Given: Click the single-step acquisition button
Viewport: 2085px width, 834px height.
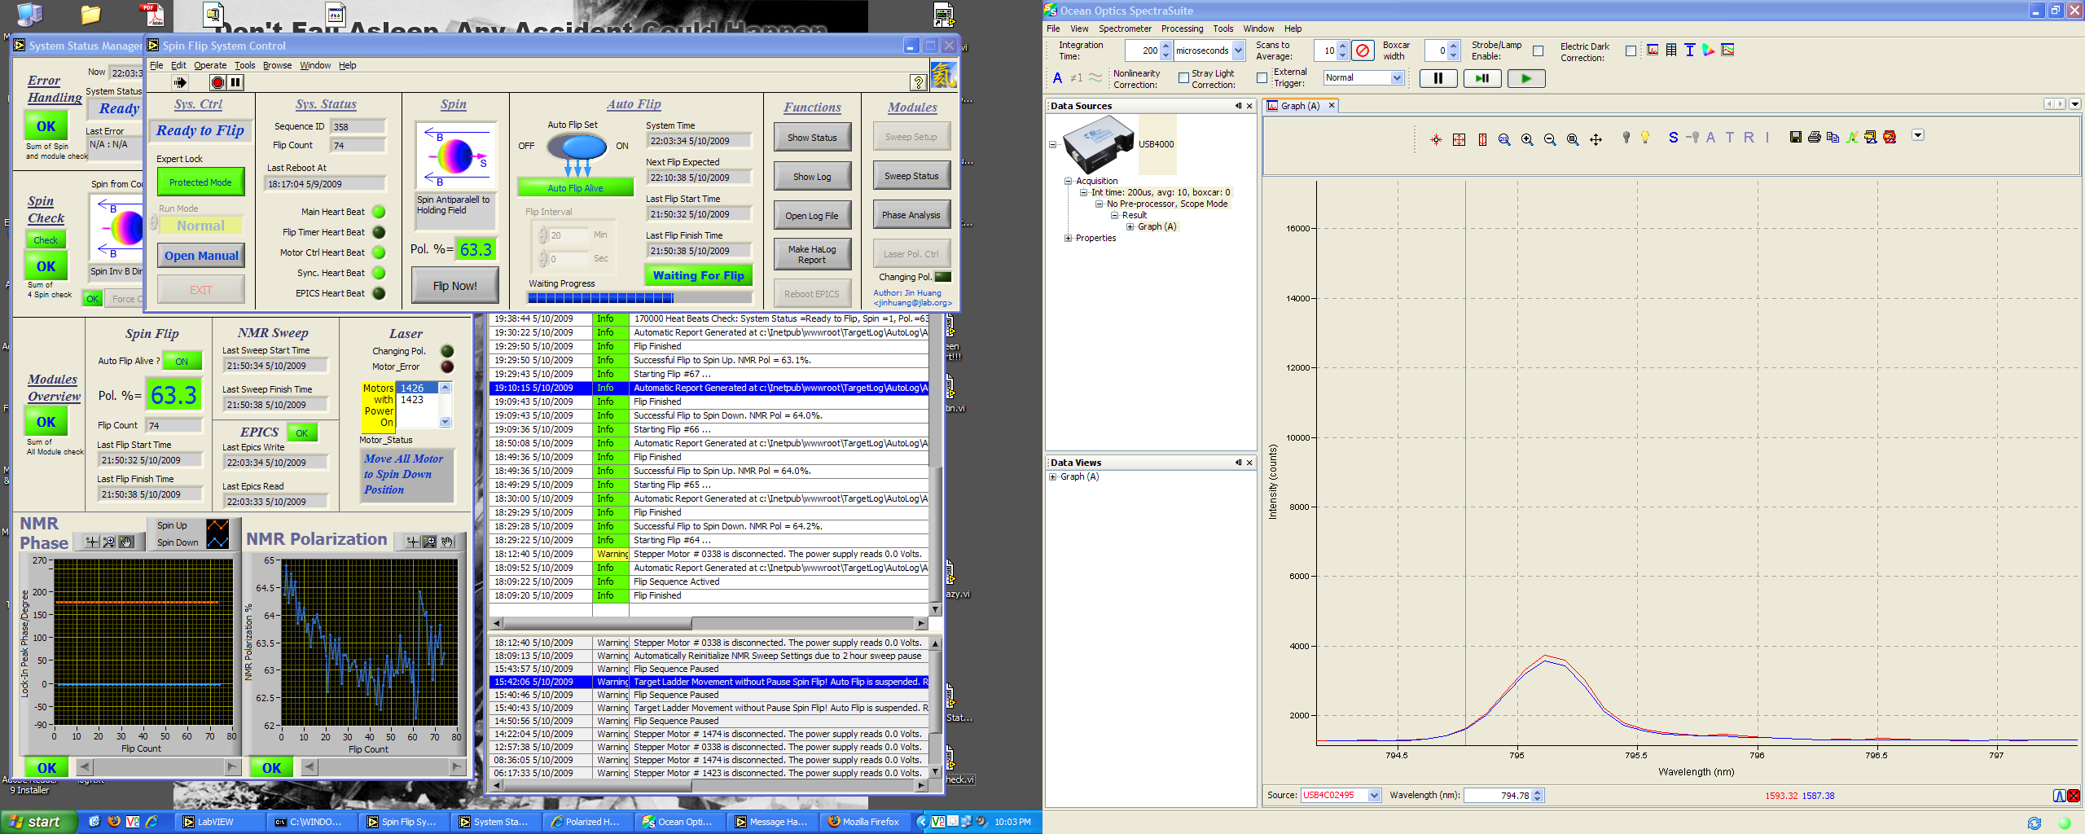Looking at the screenshot, I should 1482,78.
